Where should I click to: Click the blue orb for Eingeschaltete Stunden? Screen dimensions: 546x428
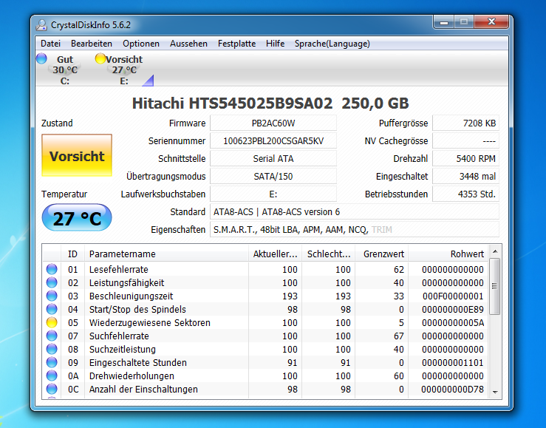[52, 362]
